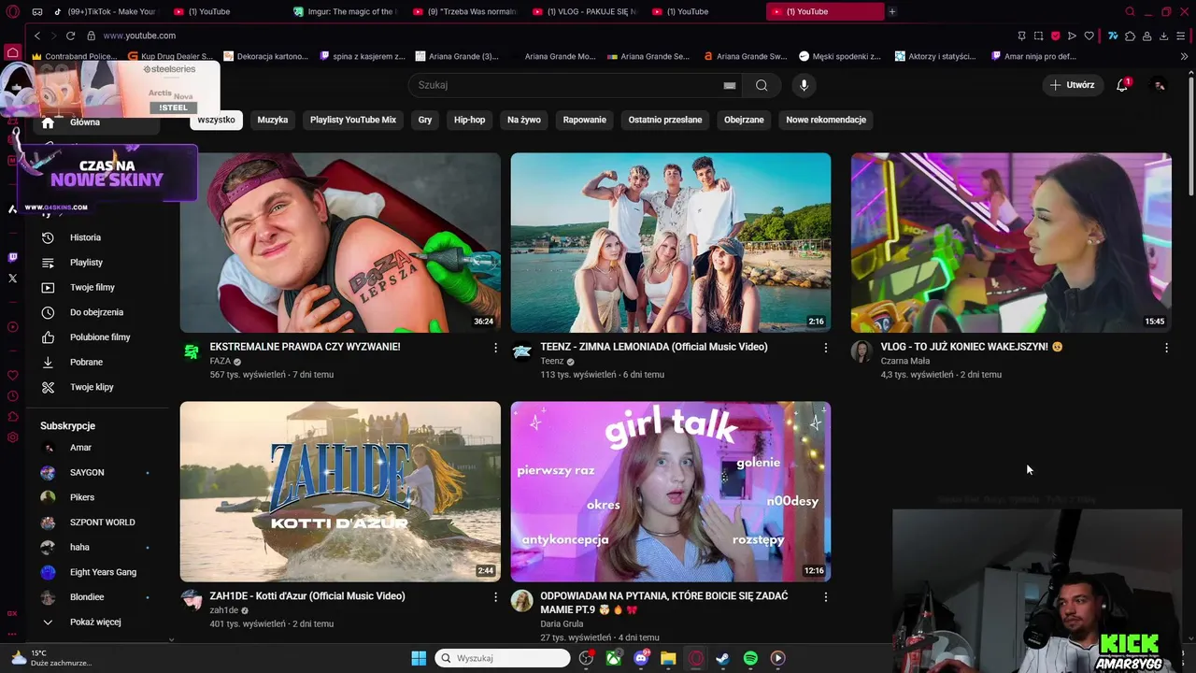Open the notifications bell
The width and height of the screenshot is (1196, 673).
[x=1122, y=85]
